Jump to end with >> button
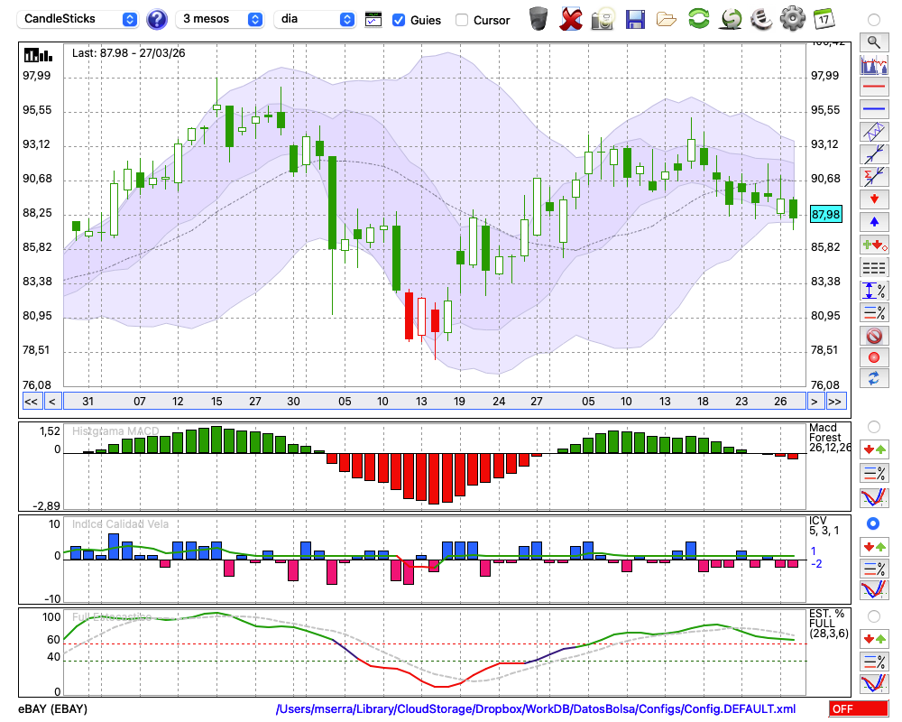Image resolution: width=902 pixels, height=722 pixels. (835, 402)
